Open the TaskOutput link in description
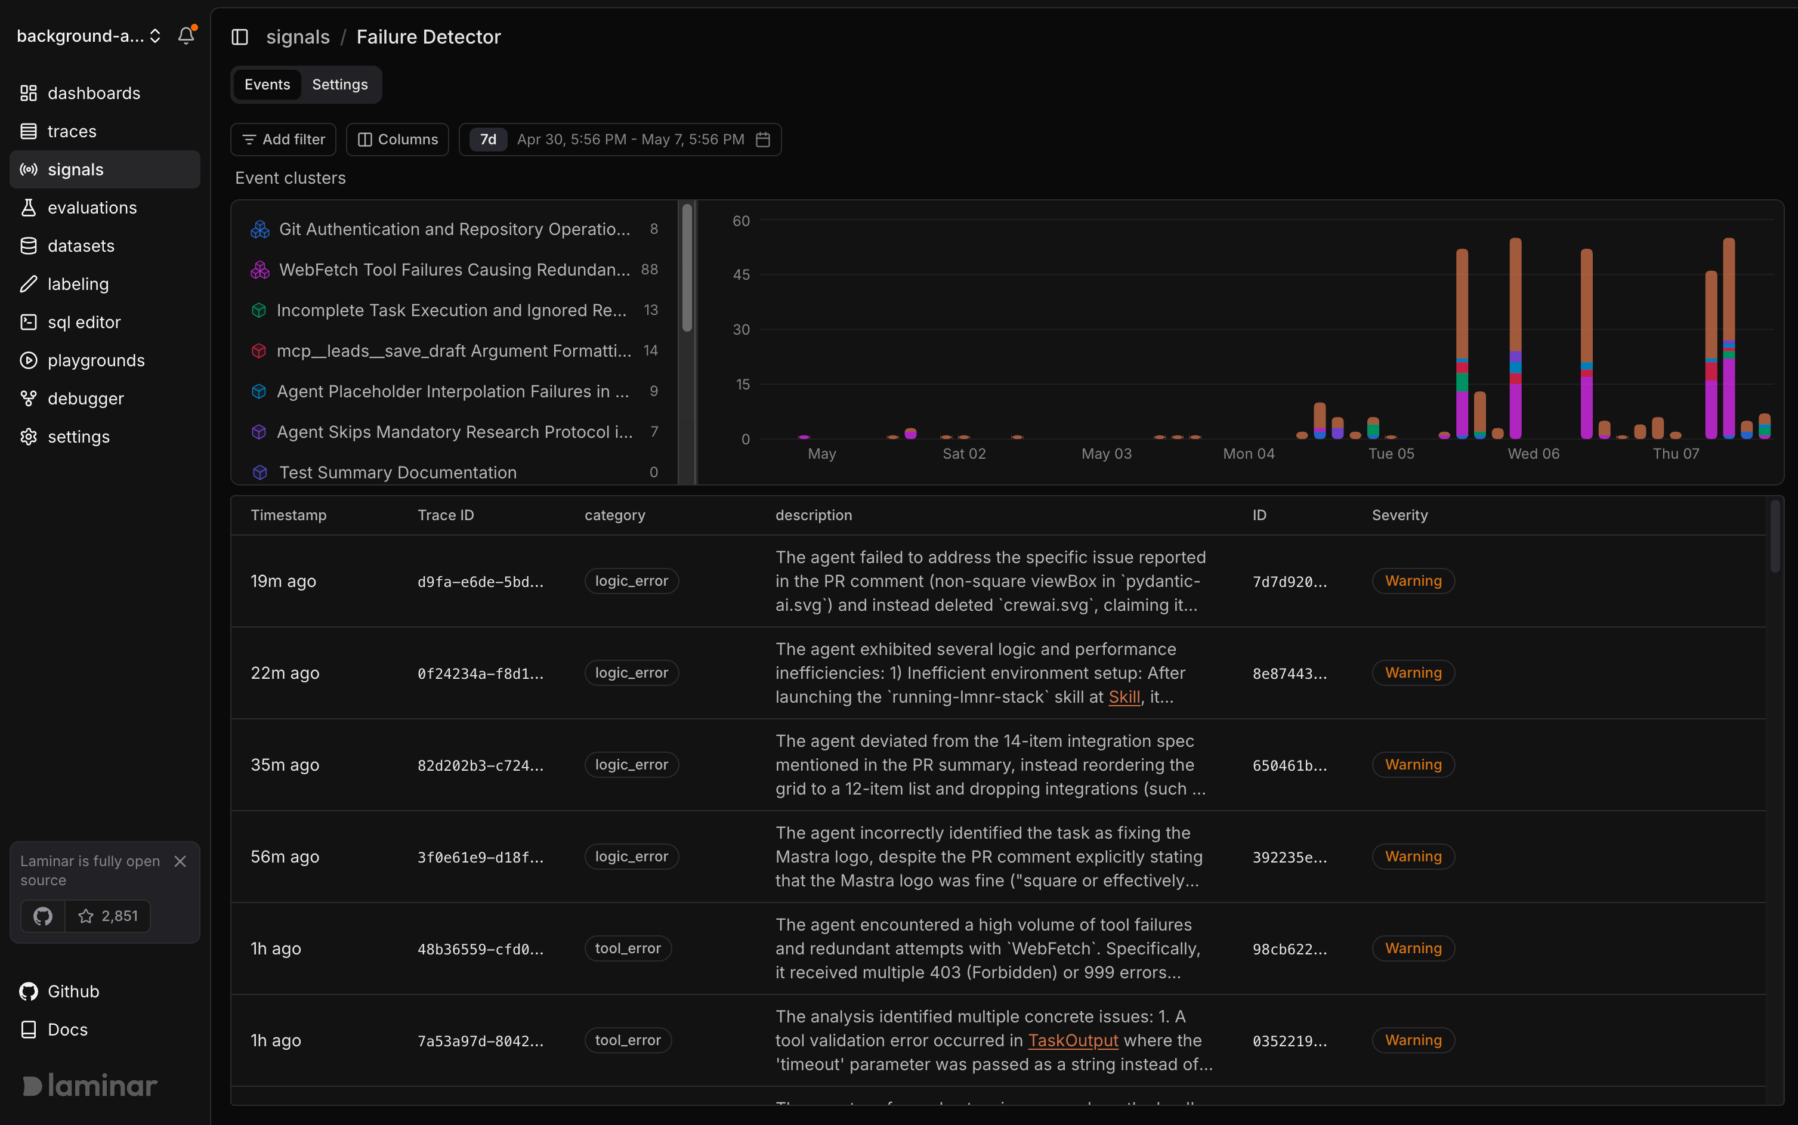The image size is (1798, 1125). pyautogui.click(x=1073, y=1040)
